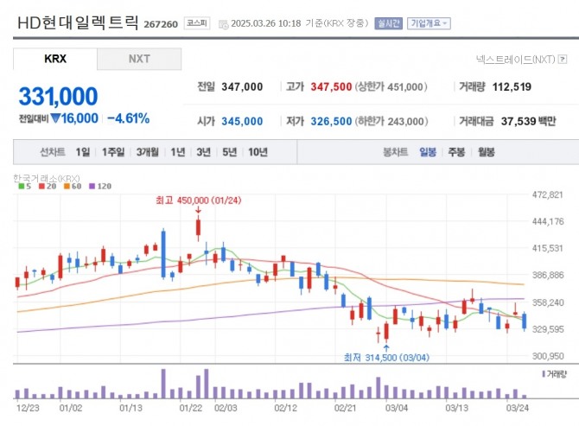Select the 10년 line chart

pyautogui.click(x=258, y=152)
